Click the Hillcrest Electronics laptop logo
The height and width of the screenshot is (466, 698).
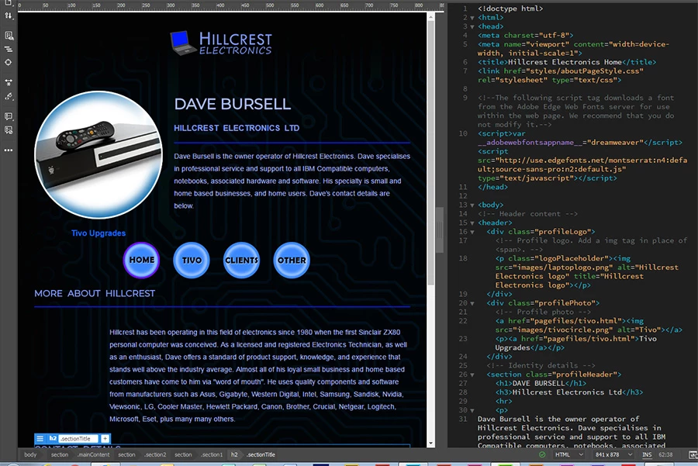(x=221, y=43)
